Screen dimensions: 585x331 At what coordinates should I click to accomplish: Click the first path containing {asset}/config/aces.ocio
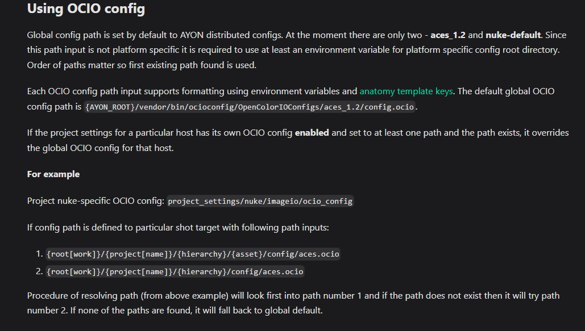point(193,254)
